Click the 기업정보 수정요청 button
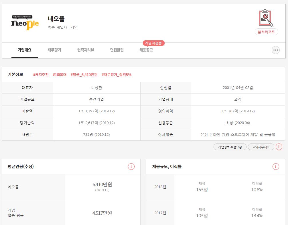The height and width of the screenshot is (225, 288). (x=230, y=147)
